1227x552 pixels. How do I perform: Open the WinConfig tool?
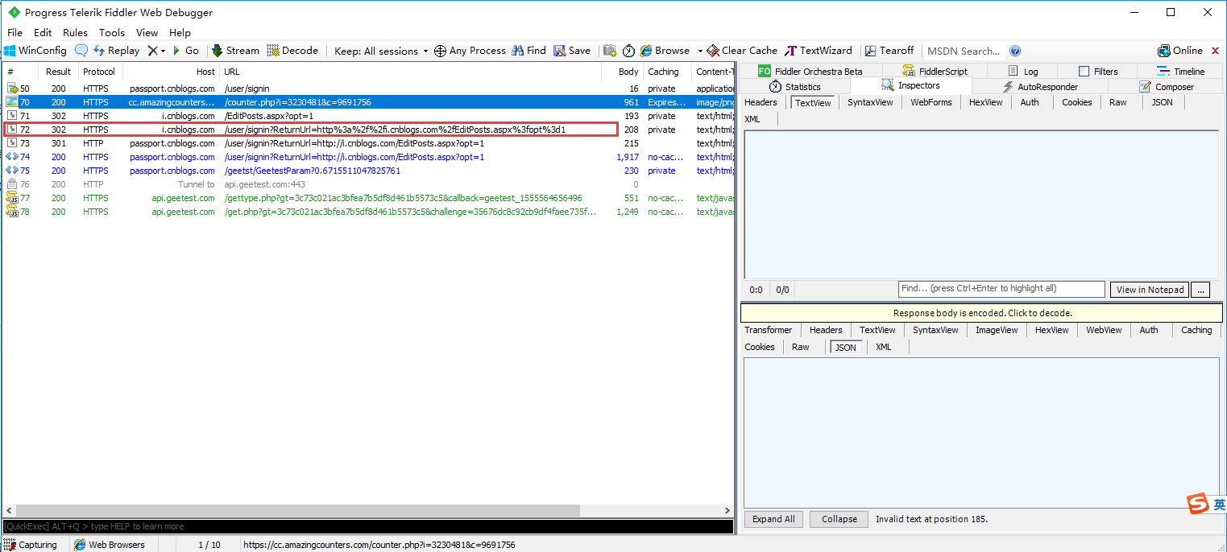[x=35, y=51]
